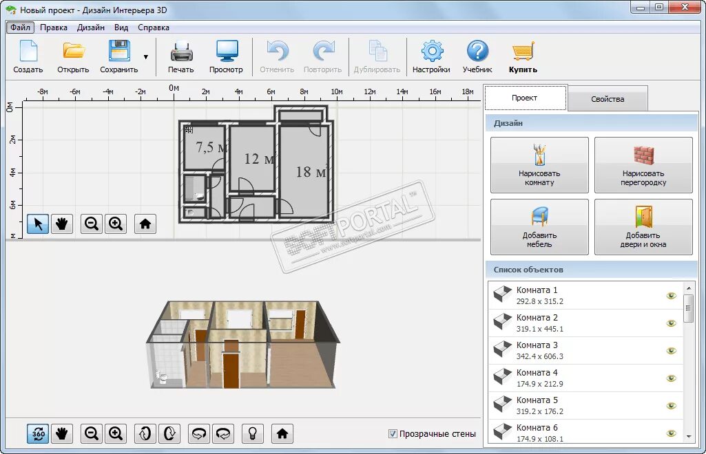Click Нарисовать комнату button
Image resolution: width=706 pixels, height=454 pixels.
[x=539, y=165]
